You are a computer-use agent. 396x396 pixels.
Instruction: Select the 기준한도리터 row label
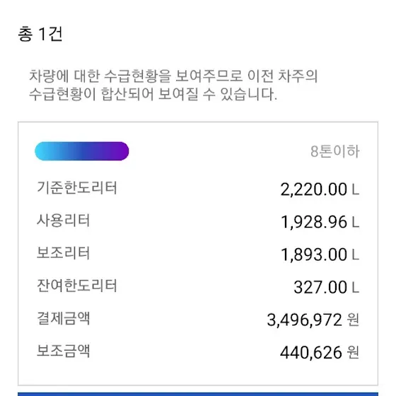tap(77, 187)
